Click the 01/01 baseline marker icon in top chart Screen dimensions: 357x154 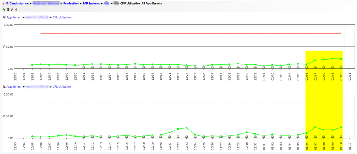(264, 67)
